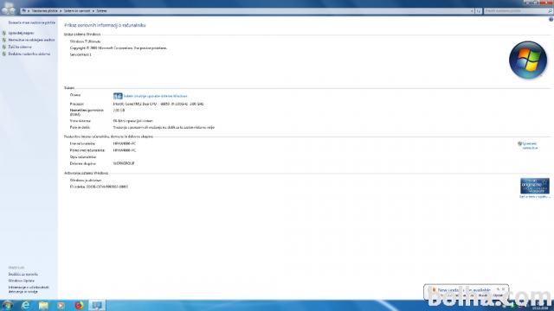Click 'Nadzorna plošča' breadcrumb in address bar
The height and width of the screenshot is (311, 554).
(44, 11)
